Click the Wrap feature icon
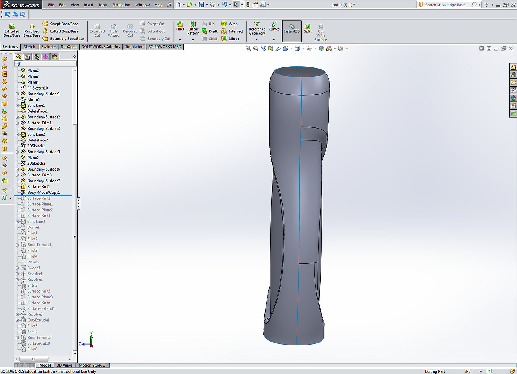 pyautogui.click(x=224, y=24)
